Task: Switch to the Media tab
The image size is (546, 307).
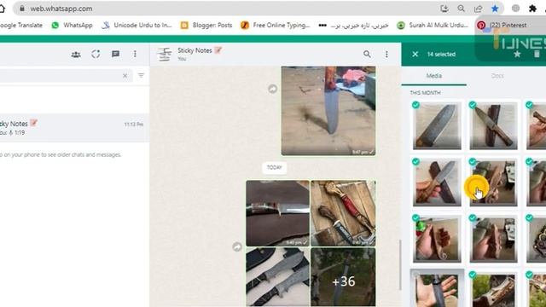Action: point(434,76)
